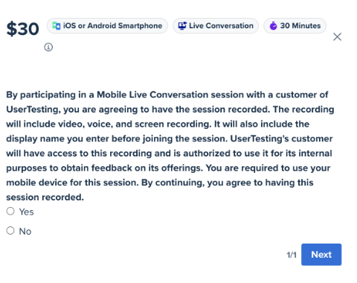Click the 1/1 question counter
Image resolution: width=357 pixels, height=283 pixels.
pos(292,255)
